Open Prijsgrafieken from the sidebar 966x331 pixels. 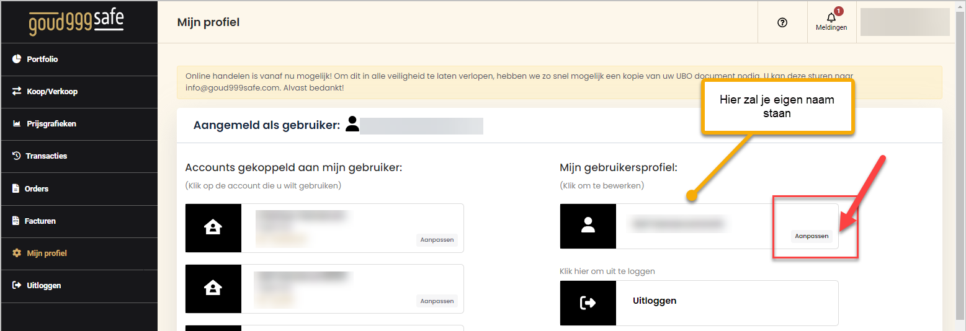pos(79,124)
